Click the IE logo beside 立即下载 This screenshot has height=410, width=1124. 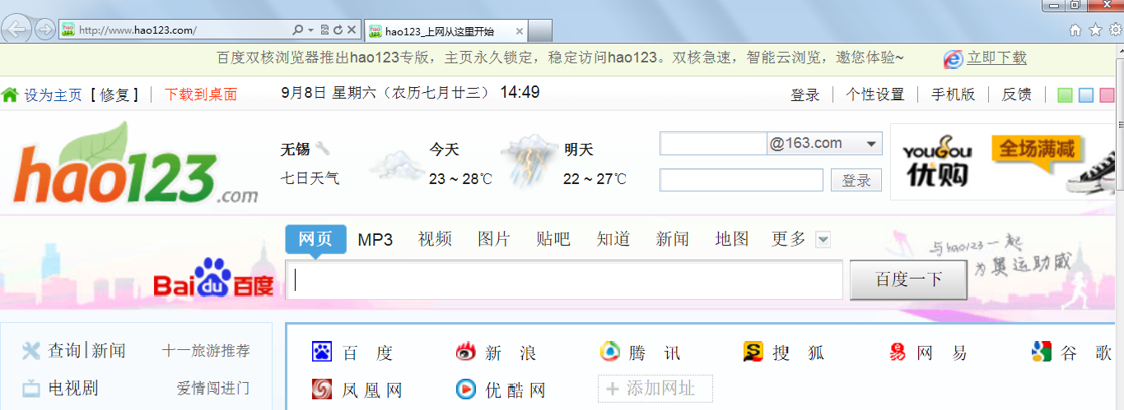click(953, 58)
